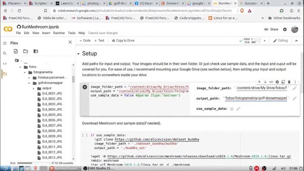Viewport: 304px width, 171px height.
Task: Open the Editing mode button
Action: 281,41
